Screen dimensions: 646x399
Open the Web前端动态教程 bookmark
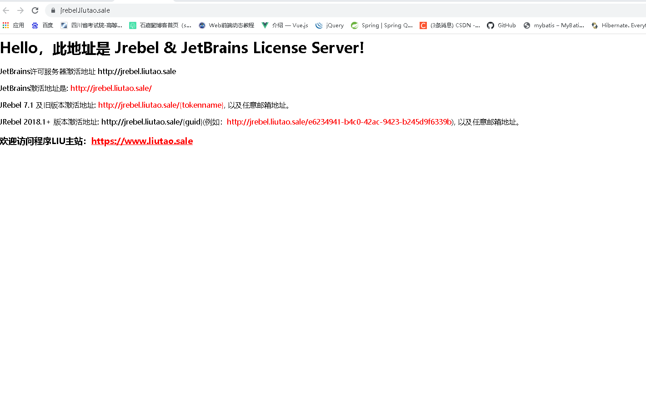[226, 25]
